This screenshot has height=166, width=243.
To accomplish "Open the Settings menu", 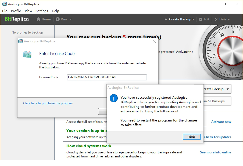I will pyautogui.click(x=42, y=11).
